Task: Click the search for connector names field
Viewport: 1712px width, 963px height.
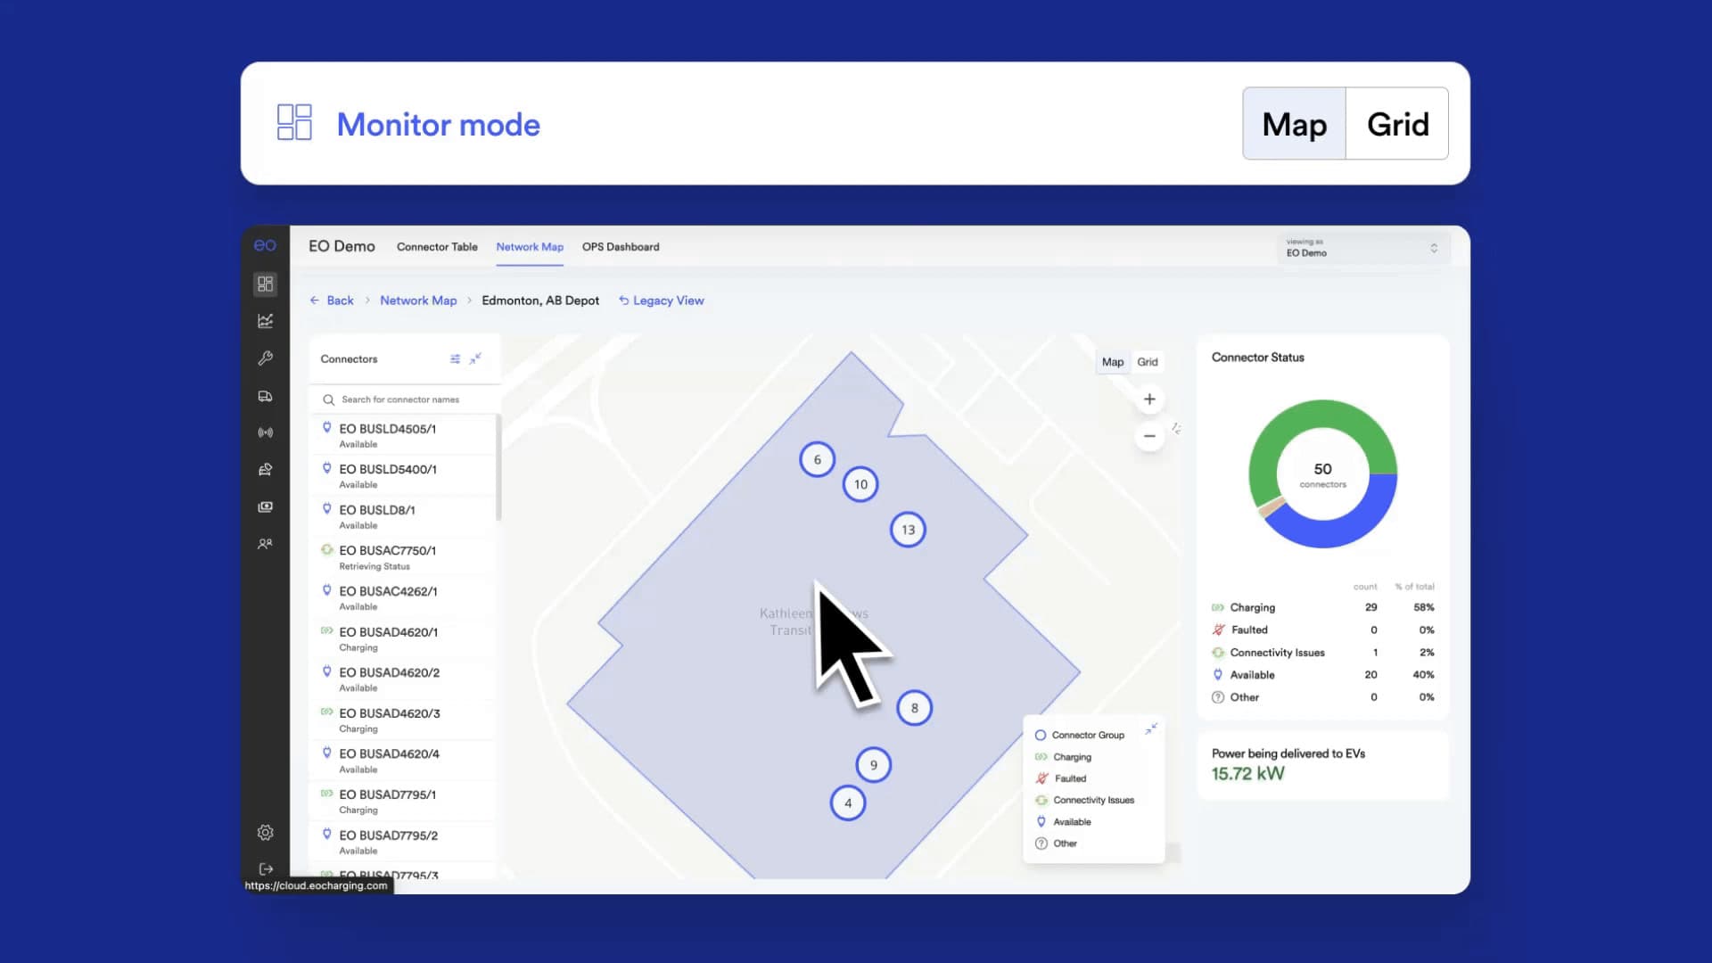Action: pyautogui.click(x=404, y=399)
